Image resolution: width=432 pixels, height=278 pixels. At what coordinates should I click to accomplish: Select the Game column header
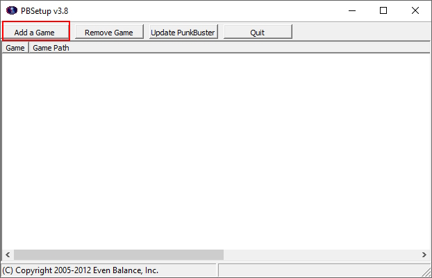(x=15, y=48)
